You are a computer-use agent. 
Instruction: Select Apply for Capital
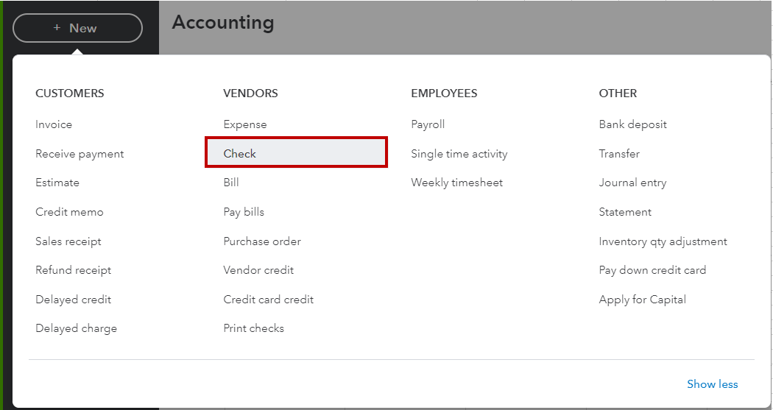click(x=643, y=300)
